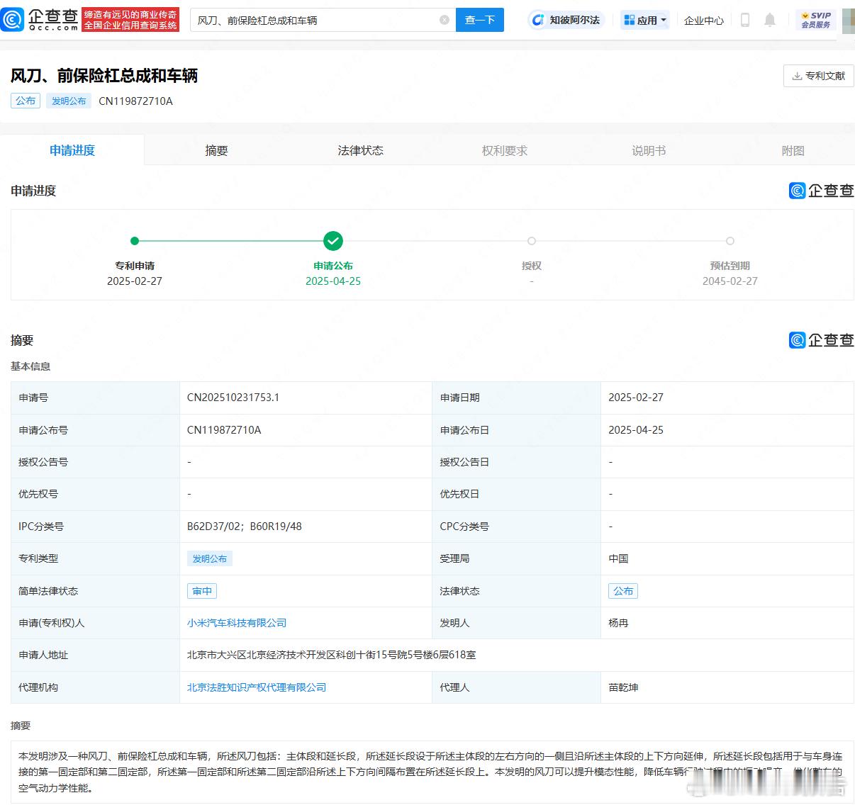855x805 pixels.
Task: Download 专利文献 document
Action: click(x=818, y=76)
